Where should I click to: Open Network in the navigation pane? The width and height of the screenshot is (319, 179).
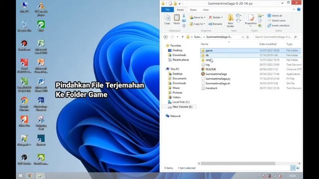pos(173,116)
